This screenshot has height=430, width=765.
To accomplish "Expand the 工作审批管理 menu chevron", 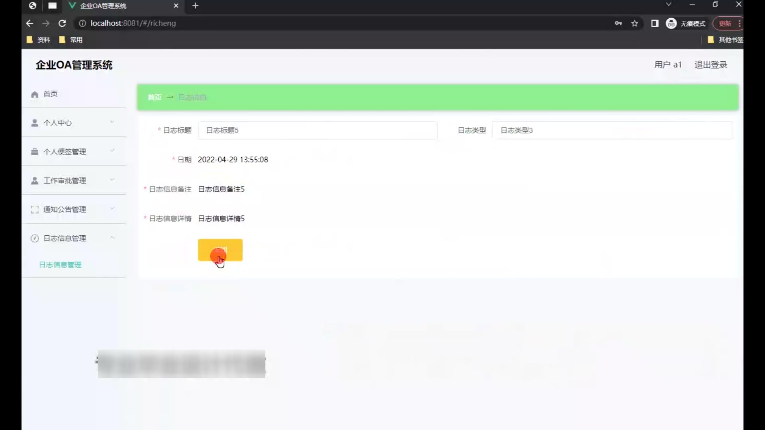I will (x=112, y=180).
